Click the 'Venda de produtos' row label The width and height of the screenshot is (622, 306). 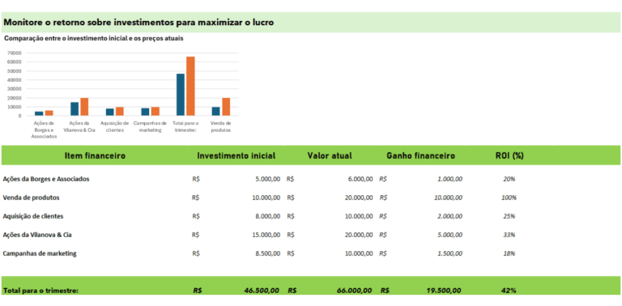[32, 198]
